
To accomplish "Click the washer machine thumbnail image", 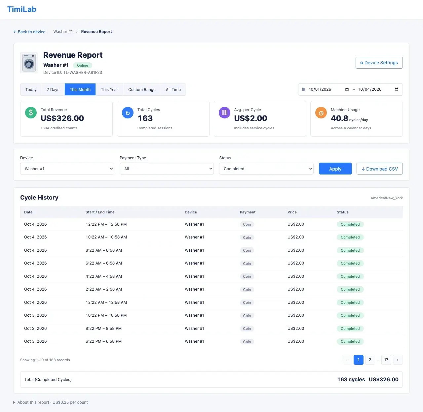I will click(29, 63).
